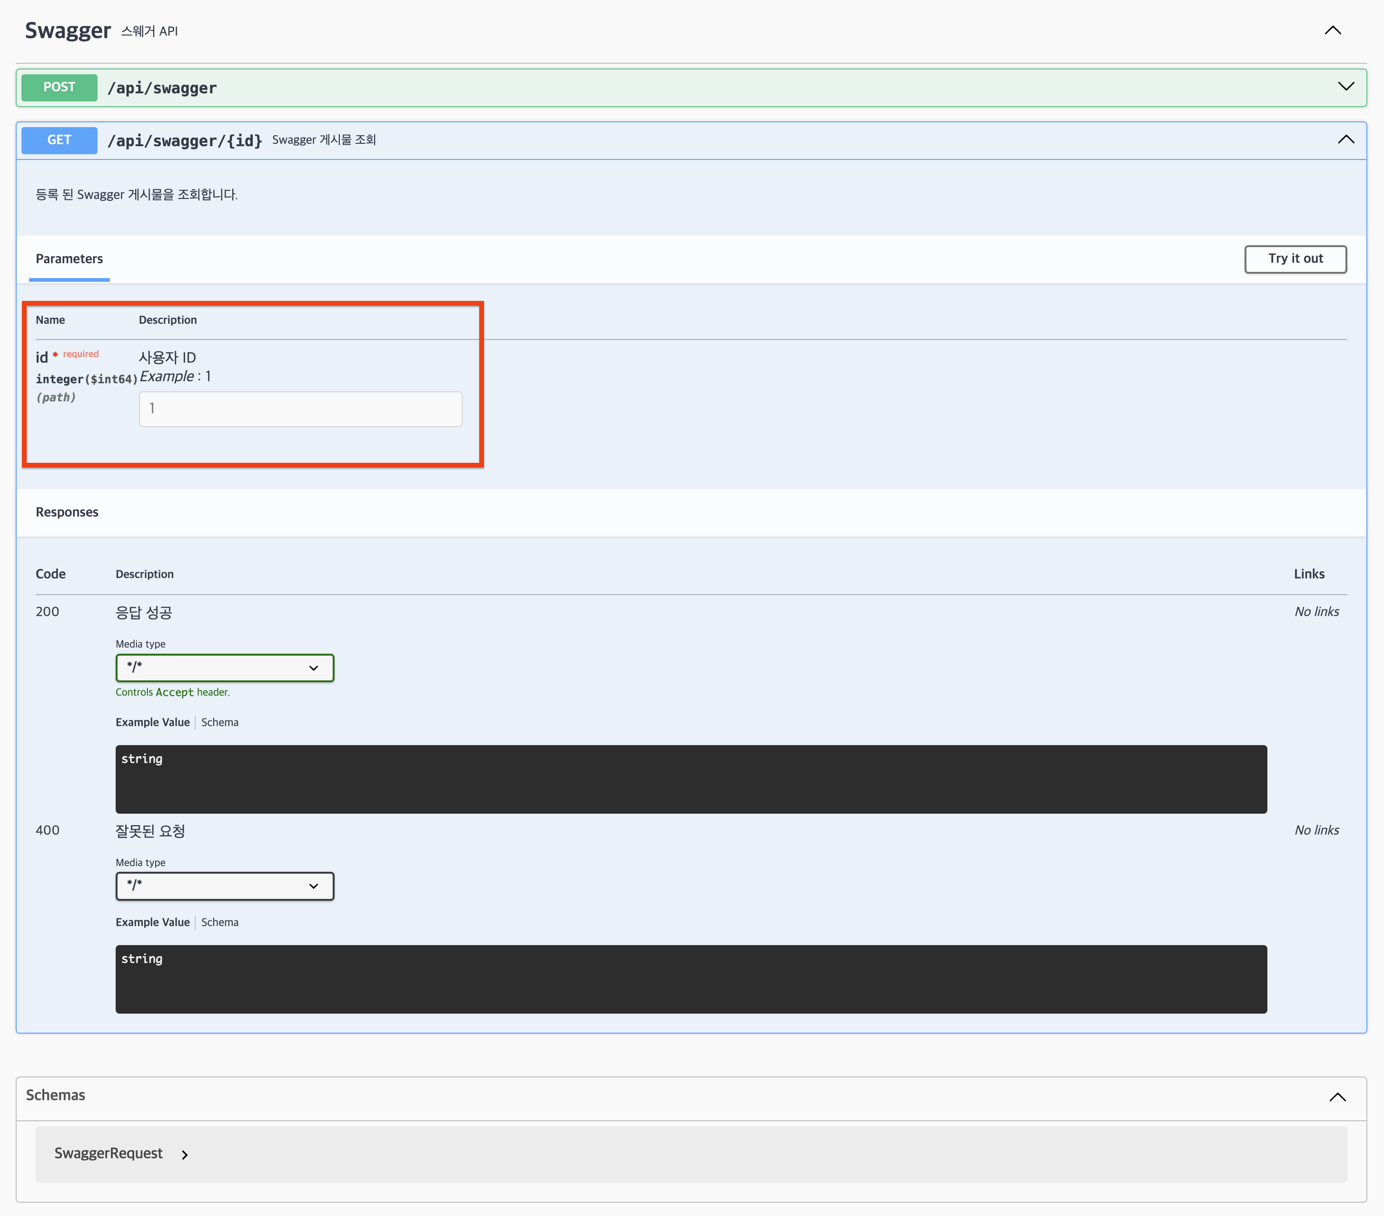Click the green POST method badge
Screen dimensions: 1384x1216
(59, 88)
